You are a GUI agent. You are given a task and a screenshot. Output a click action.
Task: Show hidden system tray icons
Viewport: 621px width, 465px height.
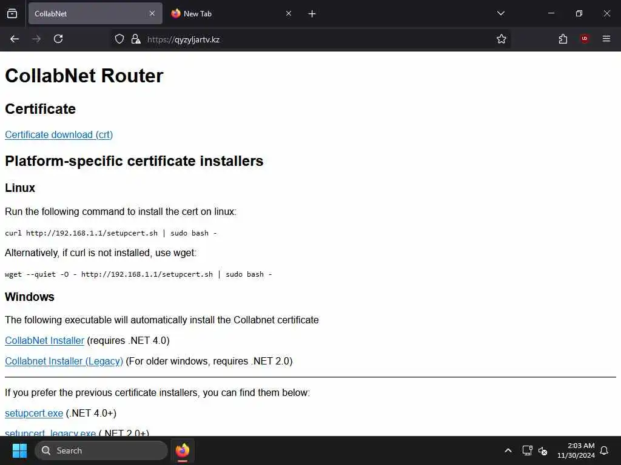(x=508, y=450)
